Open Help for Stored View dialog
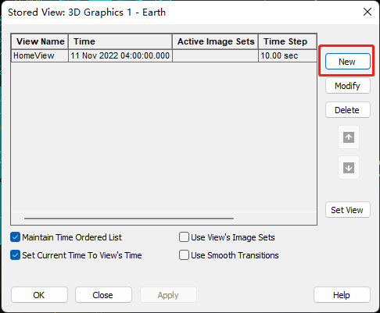The height and width of the screenshot is (313, 380). tap(342, 295)
